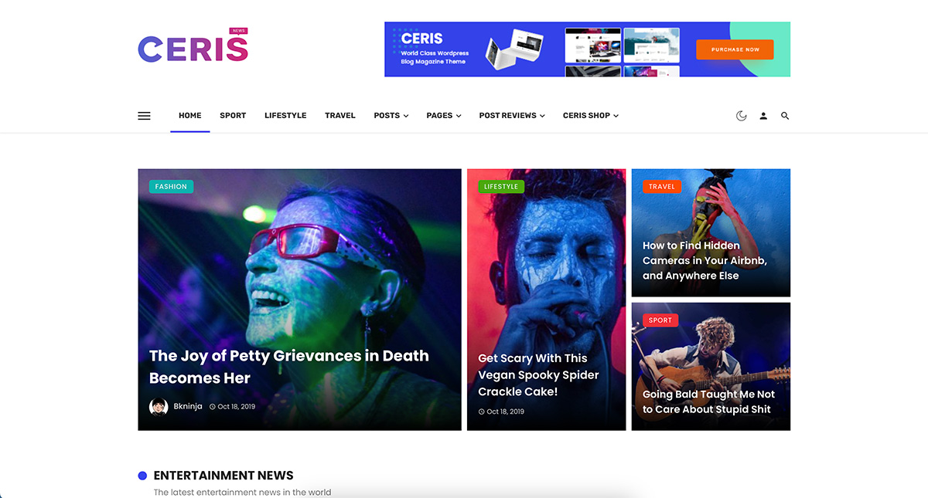Go to the Sport menu item
The width and height of the screenshot is (928, 498).
click(233, 116)
